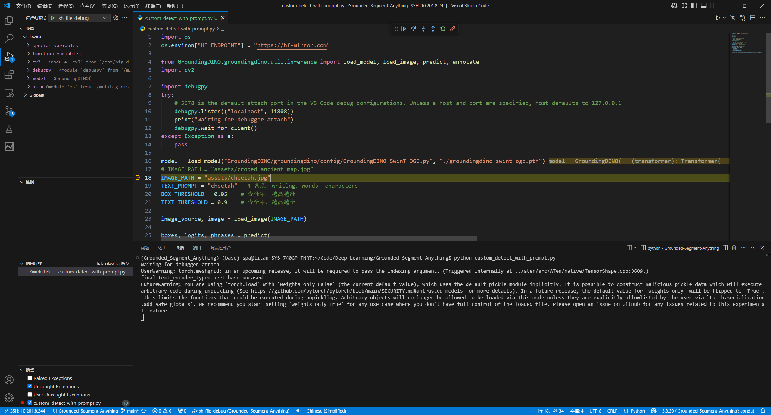Click Continue in debug toolbar

point(404,29)
